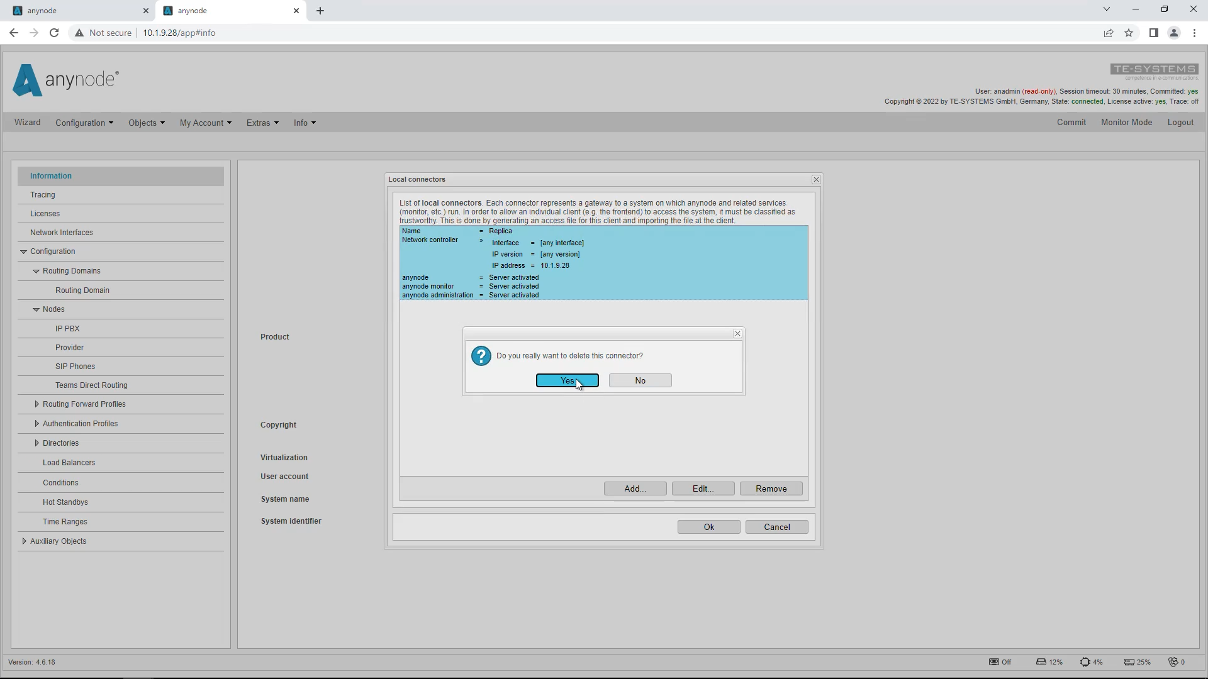Open the Wizard menu item
This screenshot has width=1208, height=679.
click(27, 123)
